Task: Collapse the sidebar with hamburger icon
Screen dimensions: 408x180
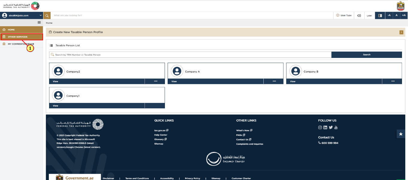Action: 39,22
